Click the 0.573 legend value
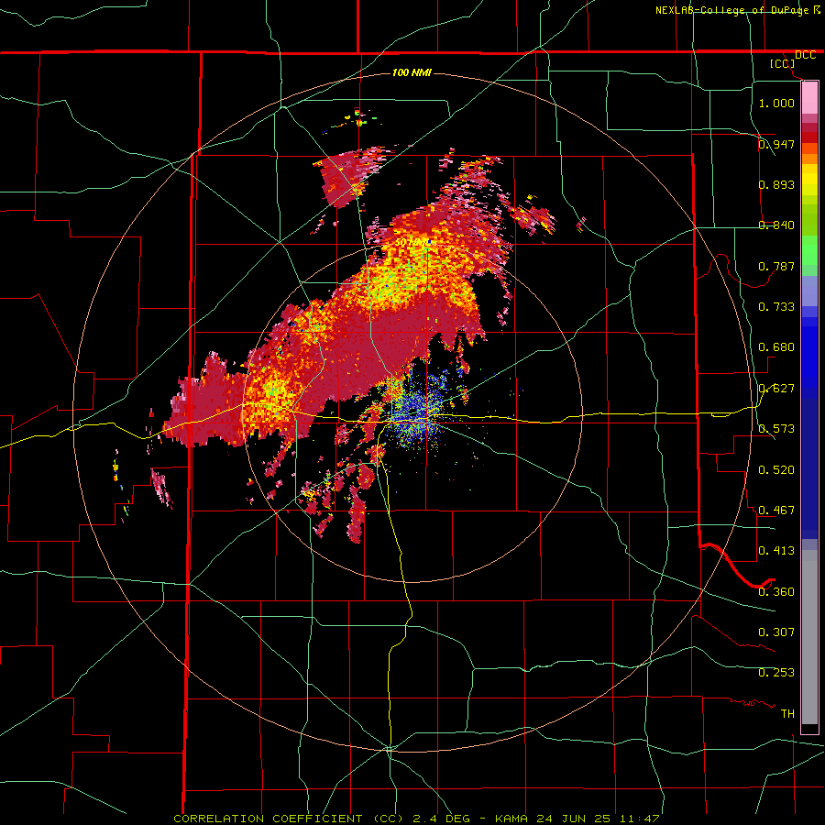Screen dimensions: 825x825 (776, 429)
